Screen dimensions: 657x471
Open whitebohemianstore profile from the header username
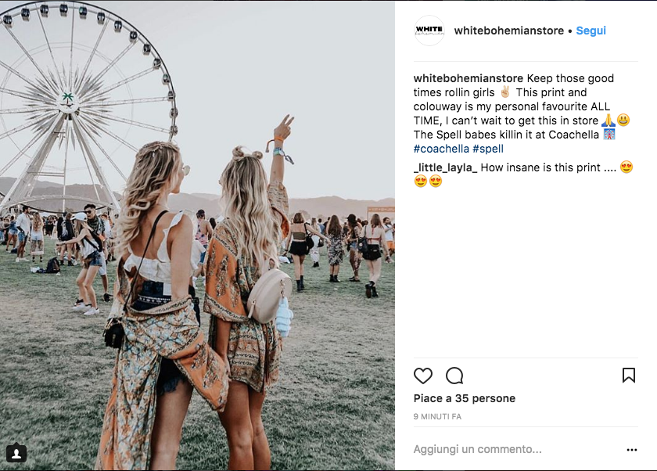coord(508,31)
